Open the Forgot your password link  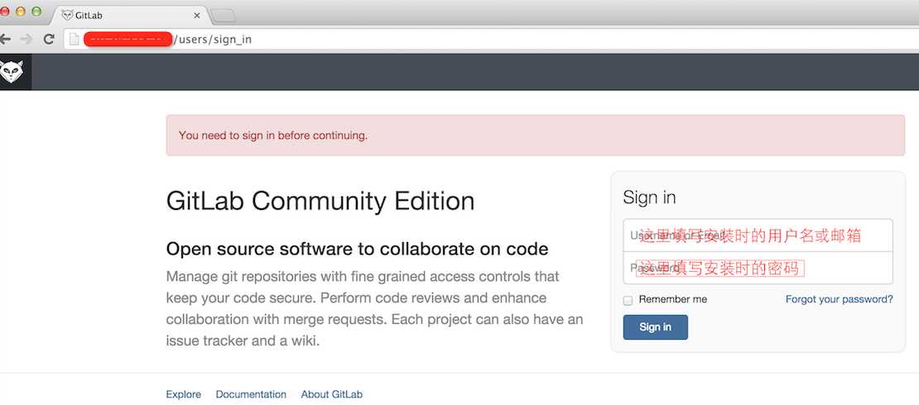(839, 299)
